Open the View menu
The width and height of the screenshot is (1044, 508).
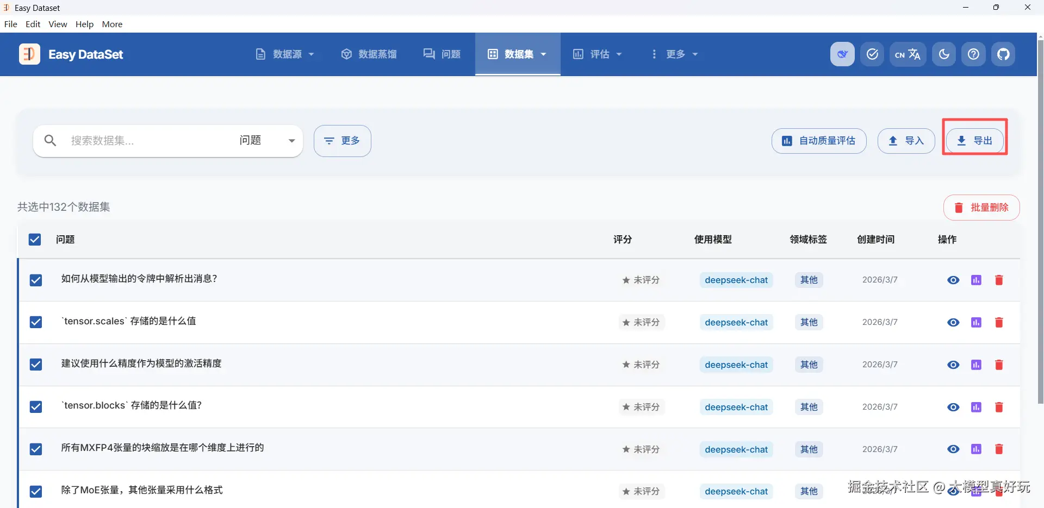tap(58, 24)
